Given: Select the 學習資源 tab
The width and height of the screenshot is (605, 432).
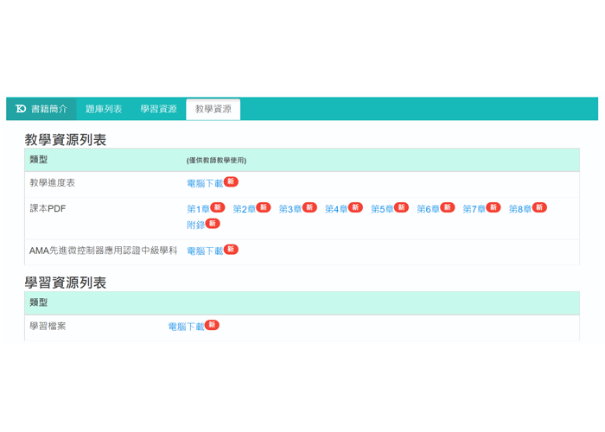Looking at the screenshot, I should [158, 109].
